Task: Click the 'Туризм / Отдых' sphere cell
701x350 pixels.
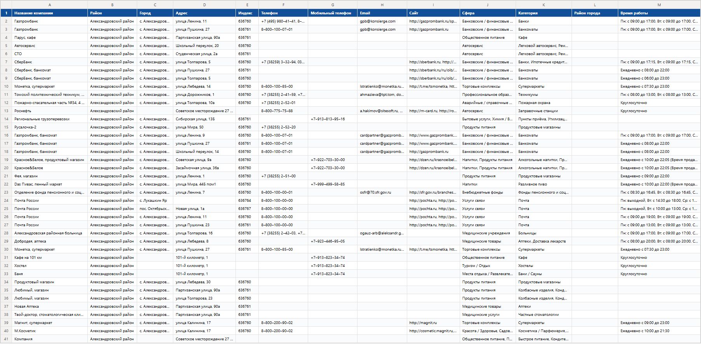Action: (488, 266)
